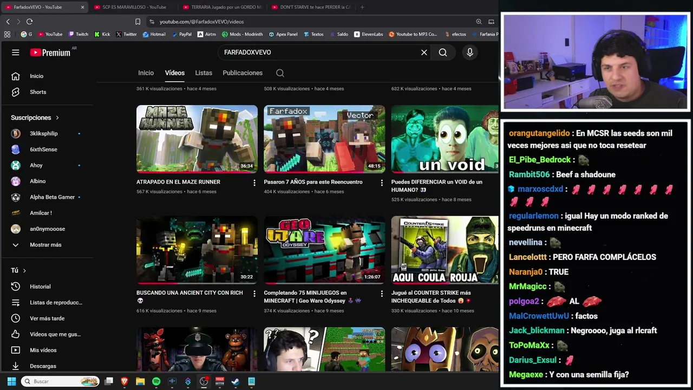Screen dimensions: 693x390
Task: Switch to DON'T STARVE browser tab
Action: (311, 7)
